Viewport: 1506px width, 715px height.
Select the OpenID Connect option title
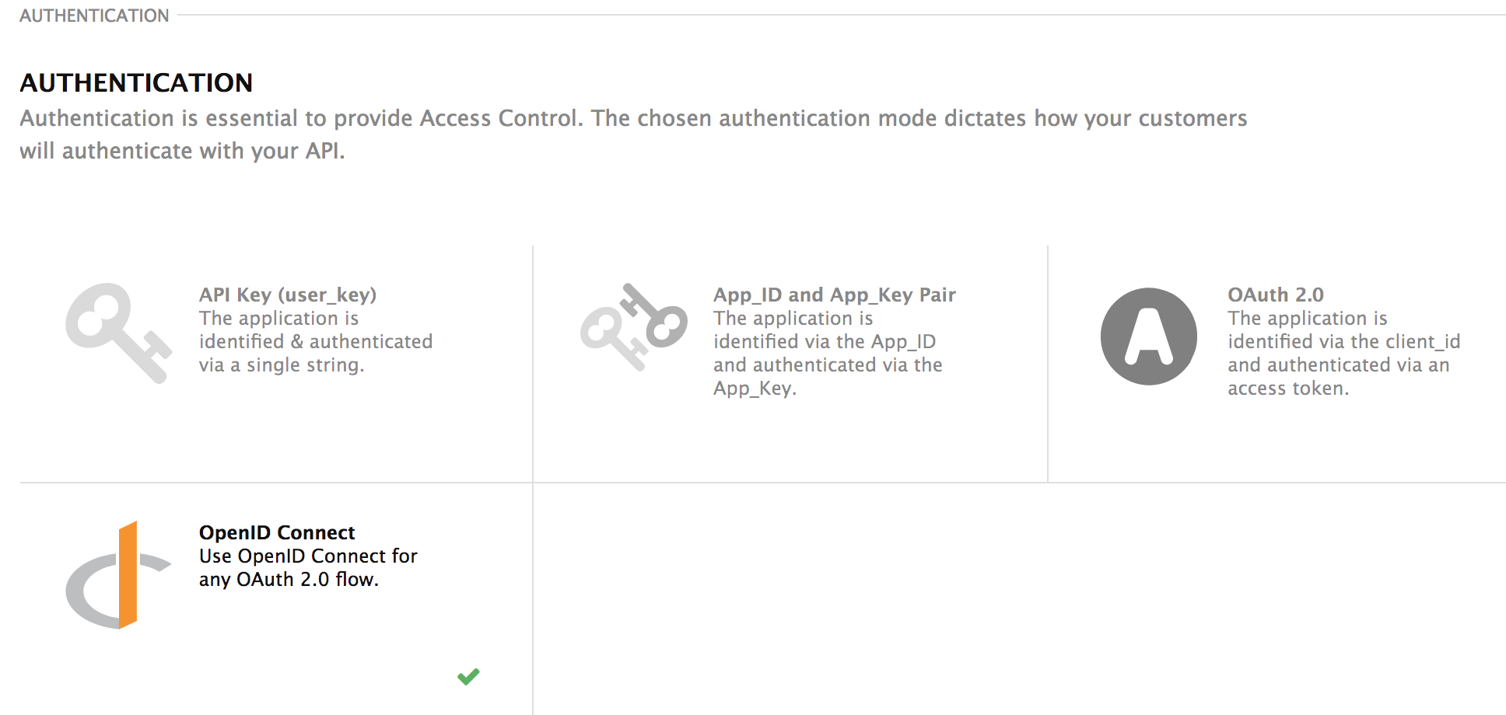(x=277, y=532)
